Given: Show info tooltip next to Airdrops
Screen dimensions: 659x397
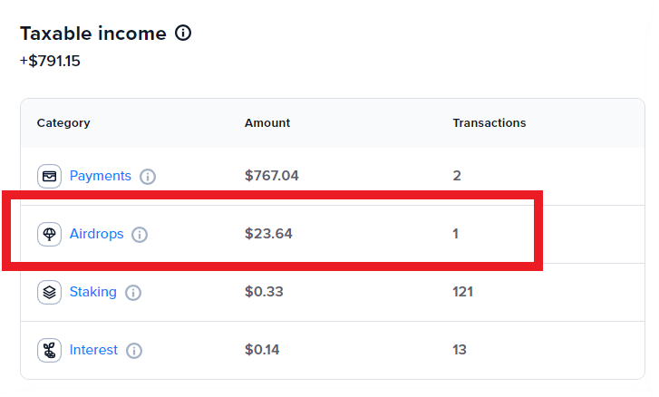Looking at the screenshot, I should click(140, 235).
